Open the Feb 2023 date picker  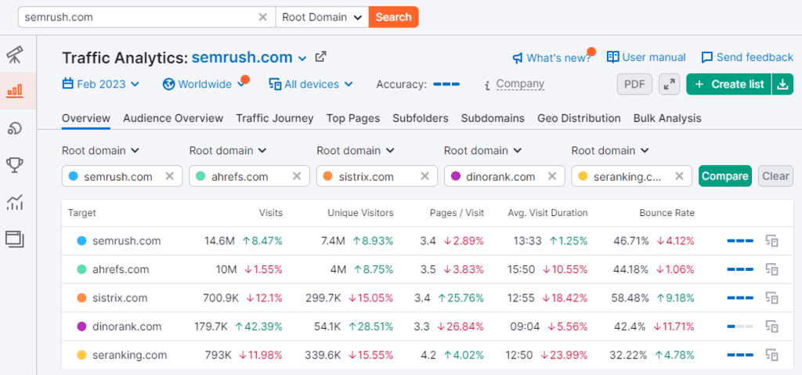(x=101, y=84)
